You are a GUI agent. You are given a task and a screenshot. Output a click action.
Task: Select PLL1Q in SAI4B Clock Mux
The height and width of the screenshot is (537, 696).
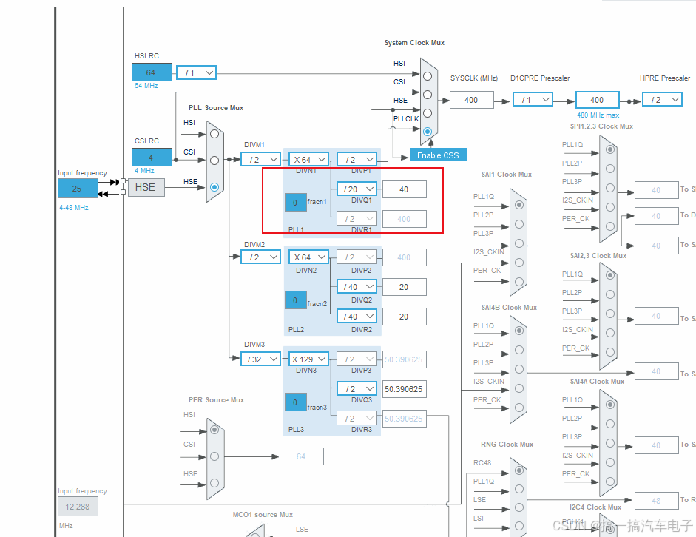(x=519, y=331)
